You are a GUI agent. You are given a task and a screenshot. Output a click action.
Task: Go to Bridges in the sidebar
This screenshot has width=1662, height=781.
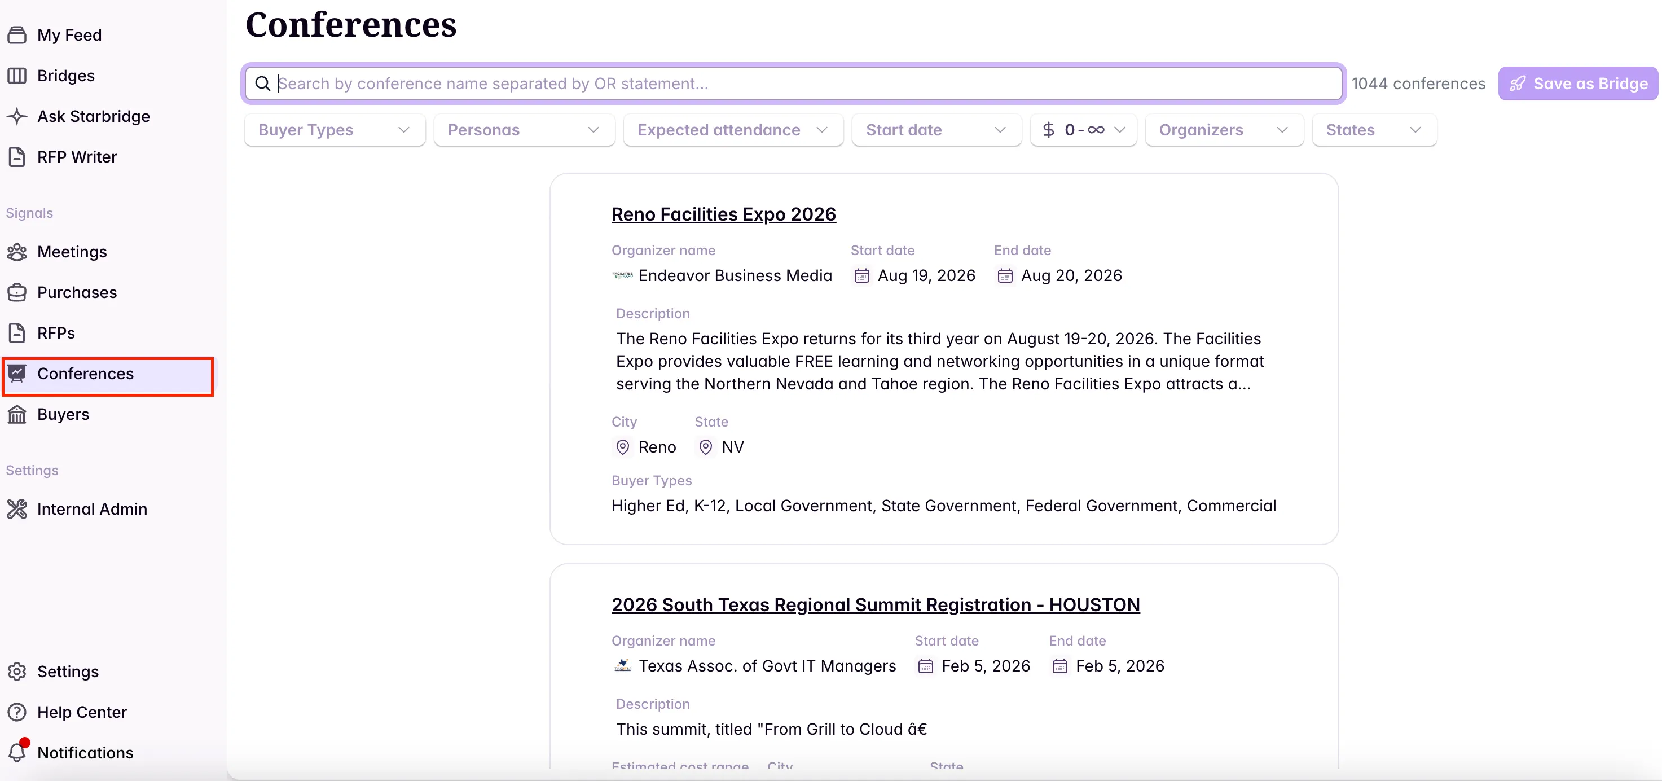point(66,76)
